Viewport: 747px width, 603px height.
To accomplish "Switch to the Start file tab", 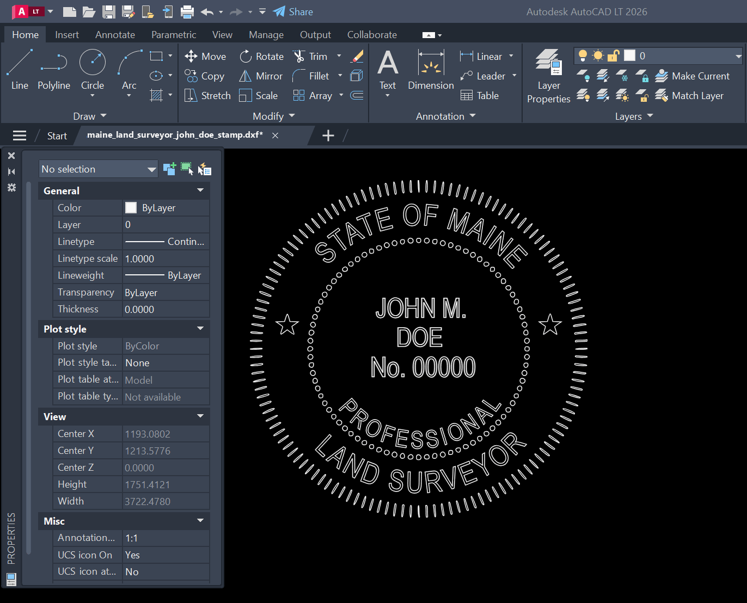I will (x=57, y=136).
